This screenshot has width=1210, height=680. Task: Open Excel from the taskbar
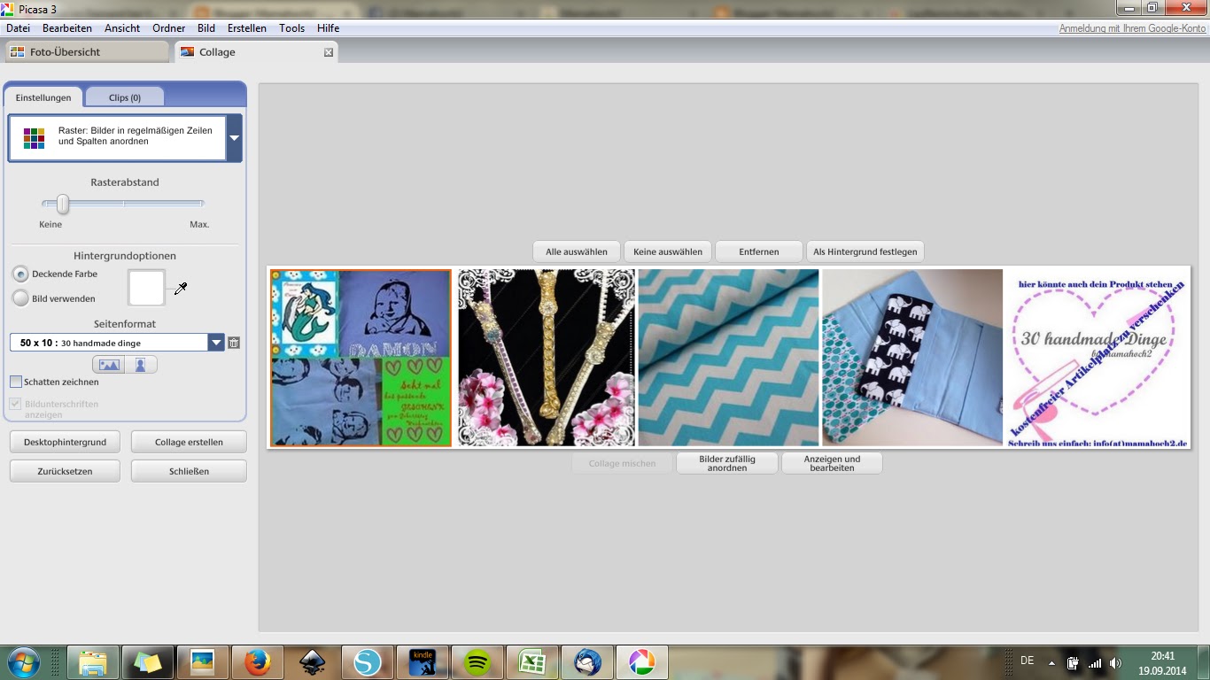coord(532,661)
